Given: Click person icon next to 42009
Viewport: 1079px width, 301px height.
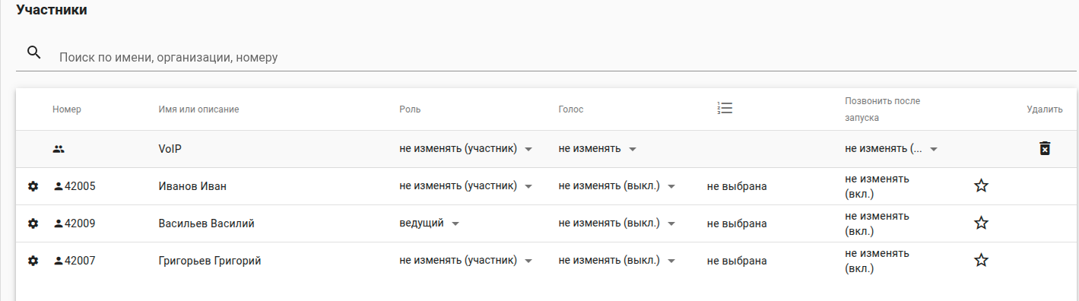Looking at the screenshot, I should [59, 223].
